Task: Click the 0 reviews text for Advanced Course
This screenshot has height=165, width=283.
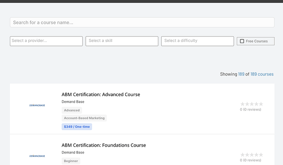Action: [251, 110]
